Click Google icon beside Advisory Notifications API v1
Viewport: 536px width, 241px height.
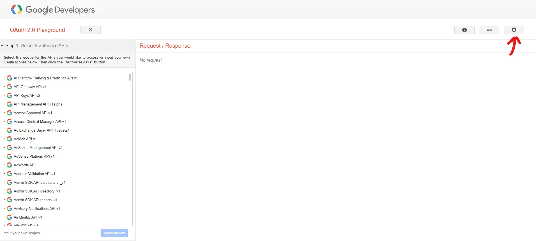click(10, 208)
